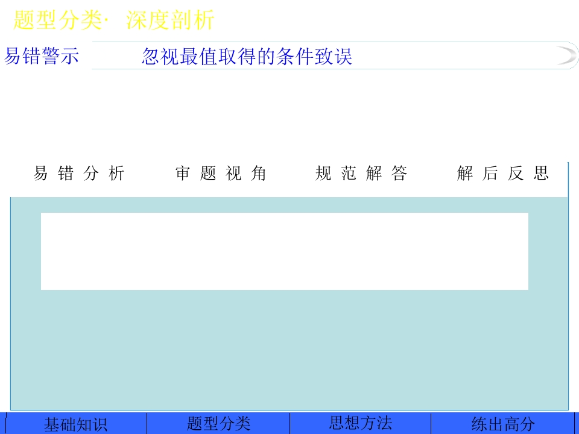The width and height of the screenshot is (579, 434).
Task: Go to 基础知识 section
Action: pos(76,424)
